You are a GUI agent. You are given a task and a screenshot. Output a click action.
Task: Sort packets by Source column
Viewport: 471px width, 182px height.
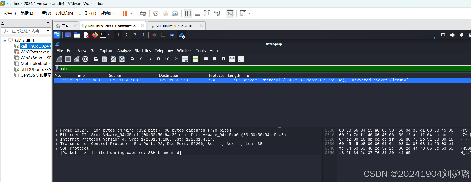[x=133, y=76]
